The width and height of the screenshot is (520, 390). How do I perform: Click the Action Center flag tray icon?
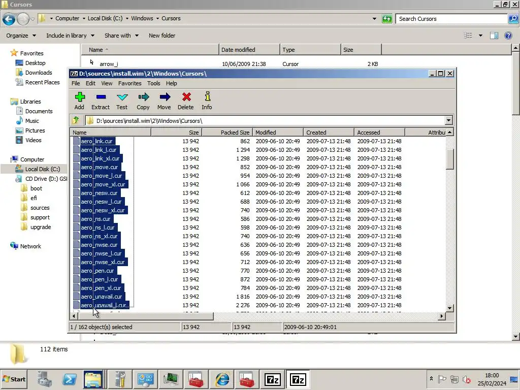[442, 379]
